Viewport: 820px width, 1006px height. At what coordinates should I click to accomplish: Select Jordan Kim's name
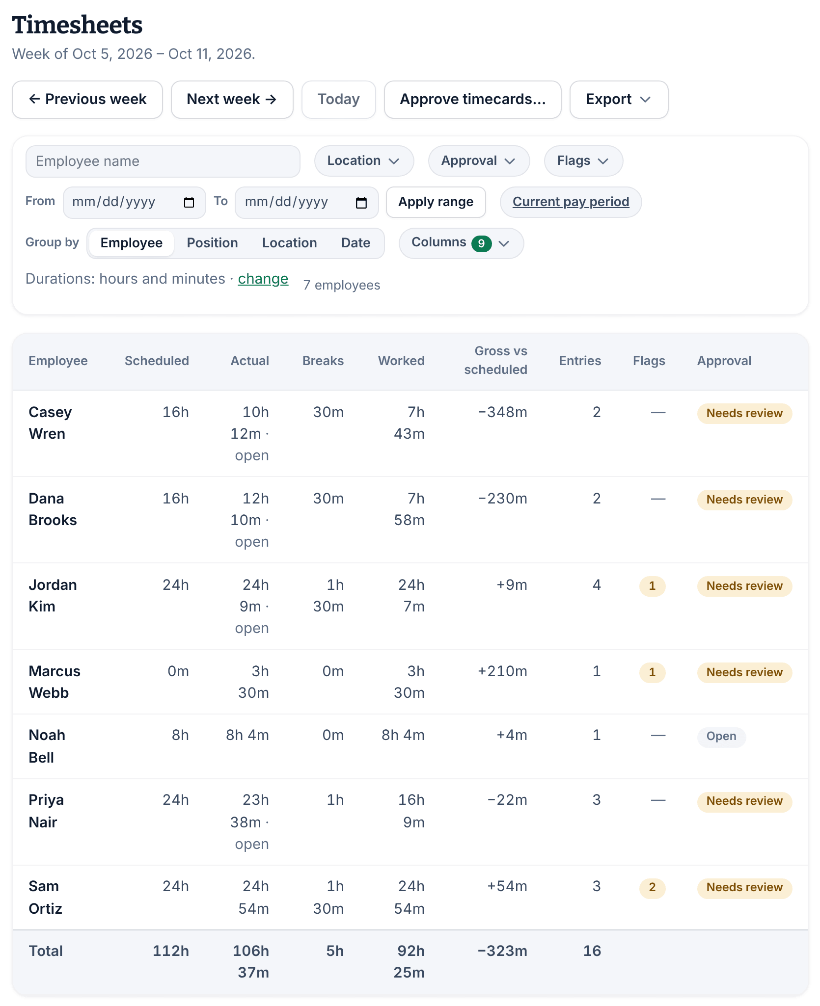pyautogui.click(x=53, y=596)
